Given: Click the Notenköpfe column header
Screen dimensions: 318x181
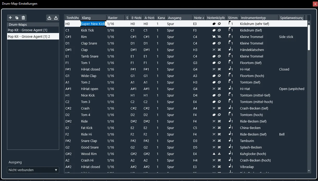Looking at the screenshot, I should [216, 18].
